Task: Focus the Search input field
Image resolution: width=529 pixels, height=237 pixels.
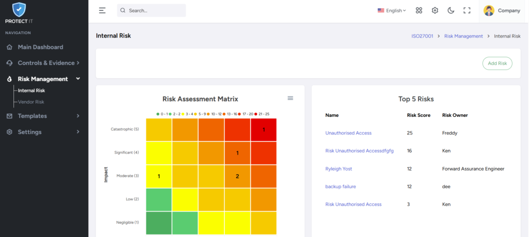Action: coord(151,10)
